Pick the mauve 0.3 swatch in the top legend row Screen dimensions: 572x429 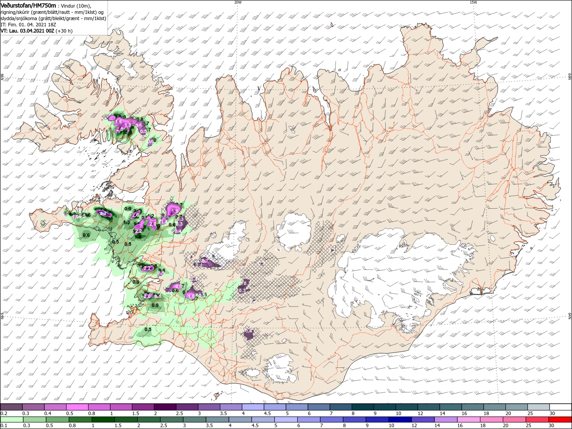[x=33, y=407]
